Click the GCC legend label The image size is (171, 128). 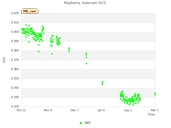click(x=88, y=123)
